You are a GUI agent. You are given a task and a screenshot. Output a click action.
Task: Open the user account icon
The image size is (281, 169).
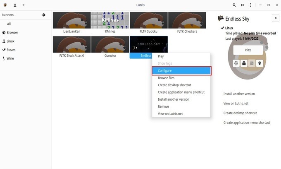(x=15, y=5)
